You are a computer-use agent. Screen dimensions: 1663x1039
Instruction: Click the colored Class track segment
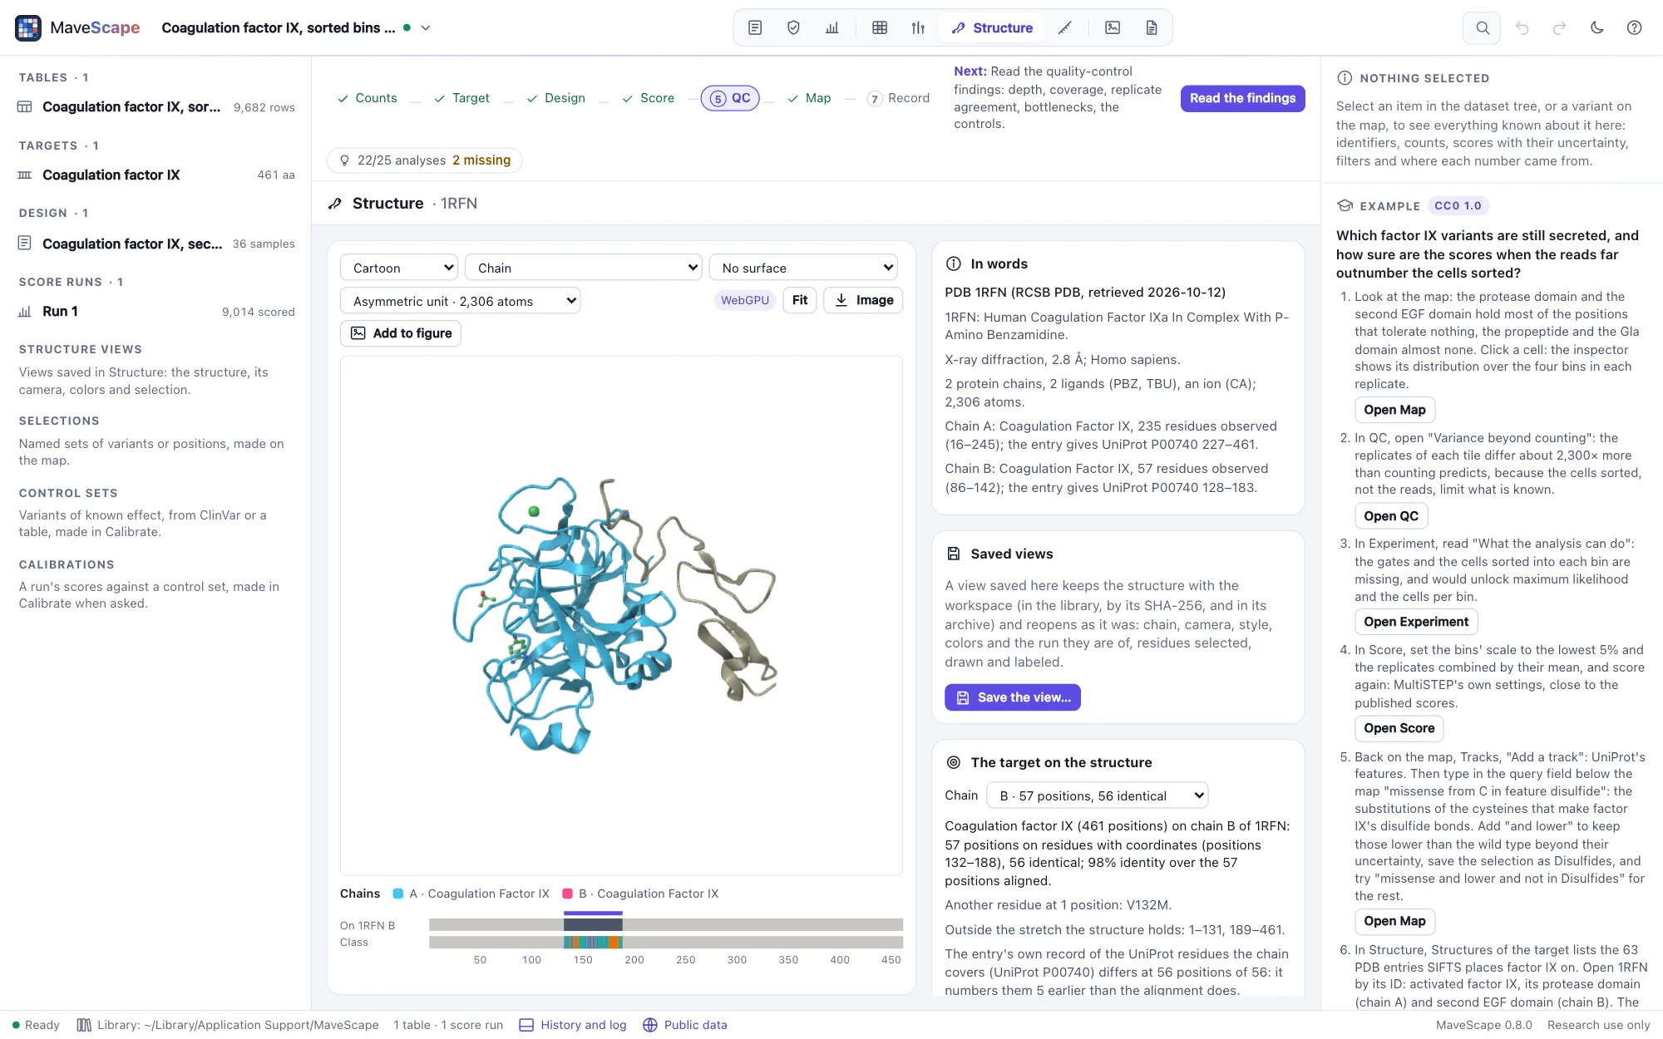[x=593, y=942]
